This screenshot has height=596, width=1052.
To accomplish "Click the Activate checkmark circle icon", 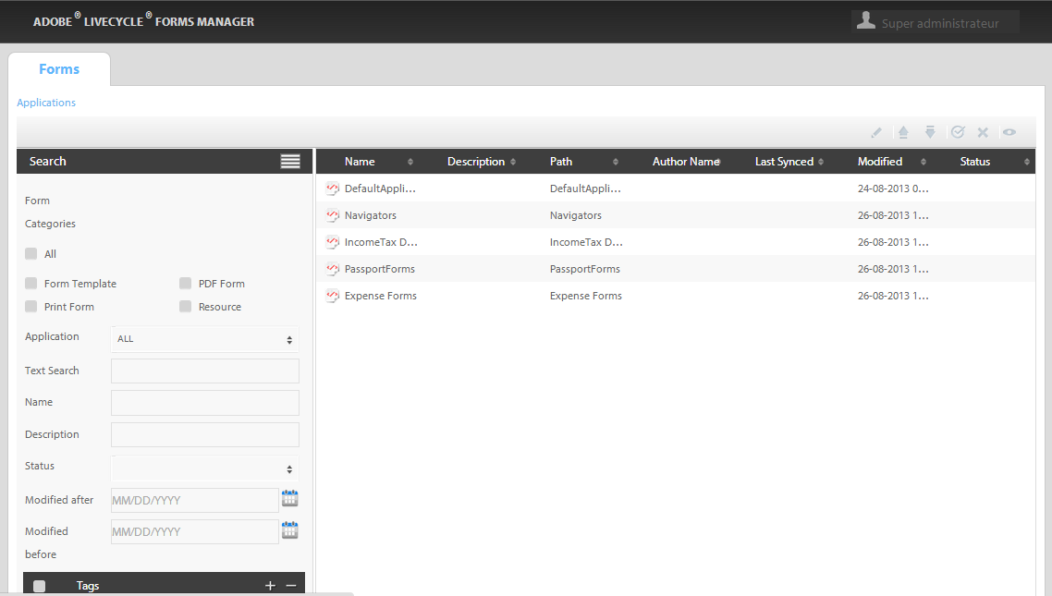I will (958, 132).
